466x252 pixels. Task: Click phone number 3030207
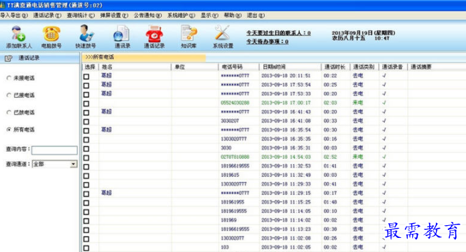230,121
